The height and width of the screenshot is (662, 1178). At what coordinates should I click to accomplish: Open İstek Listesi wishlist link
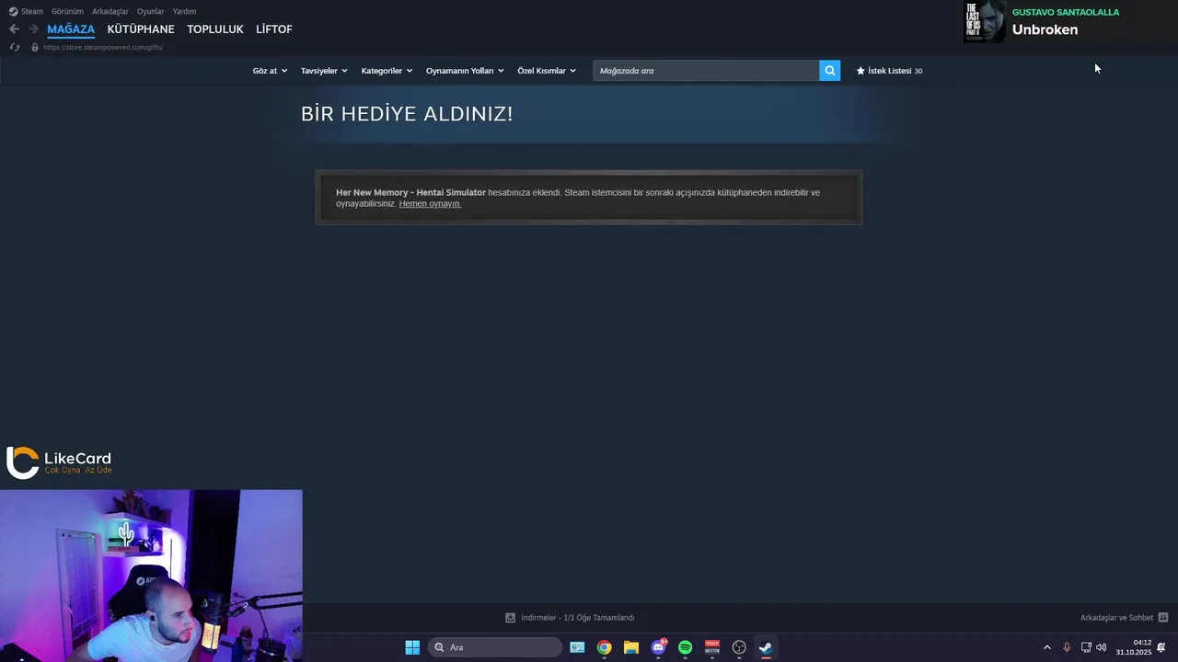click(890, 71)
